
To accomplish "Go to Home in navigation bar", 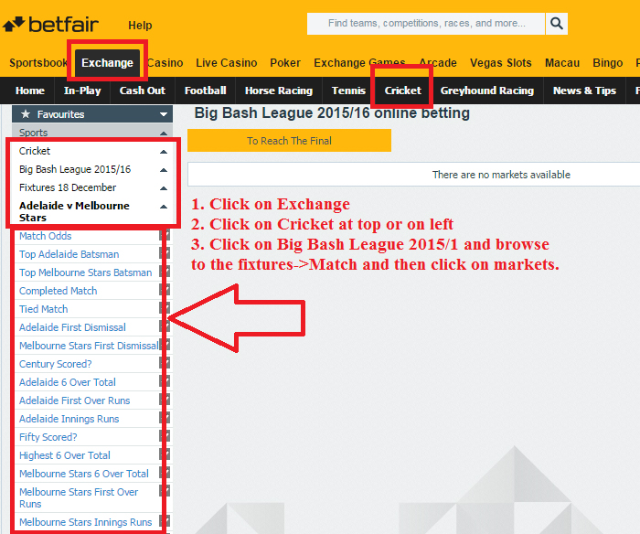I will [30, 91].
